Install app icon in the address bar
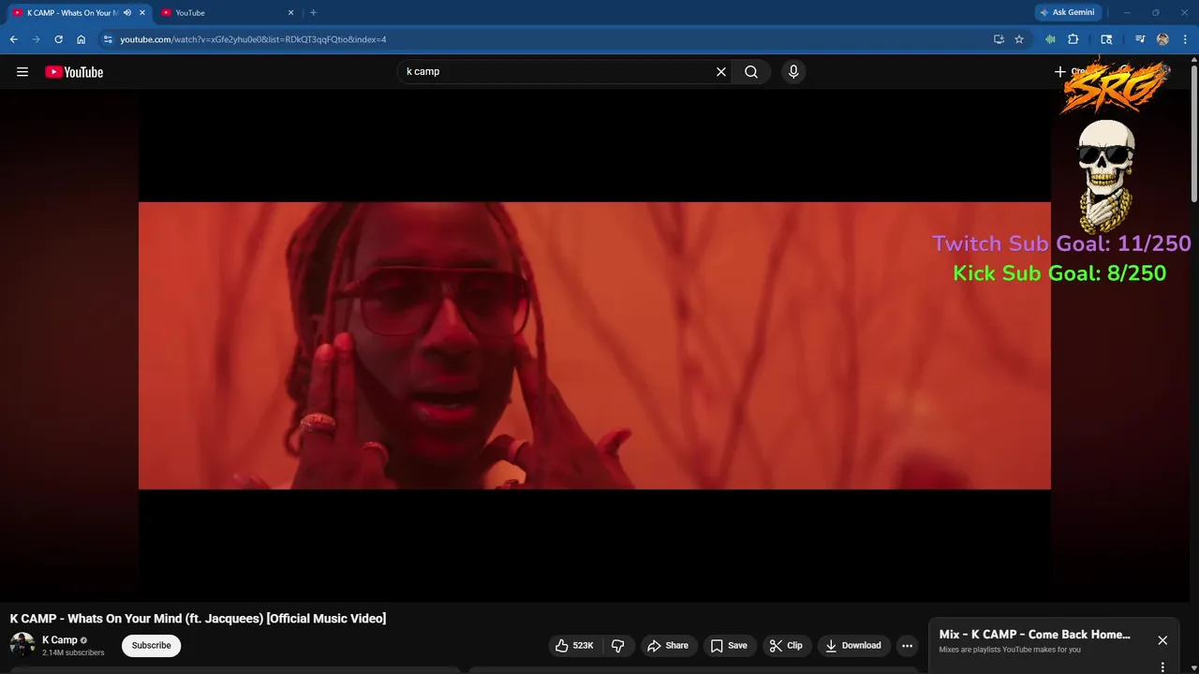Viewport: 1199px width, 674px height. point(999,39)
